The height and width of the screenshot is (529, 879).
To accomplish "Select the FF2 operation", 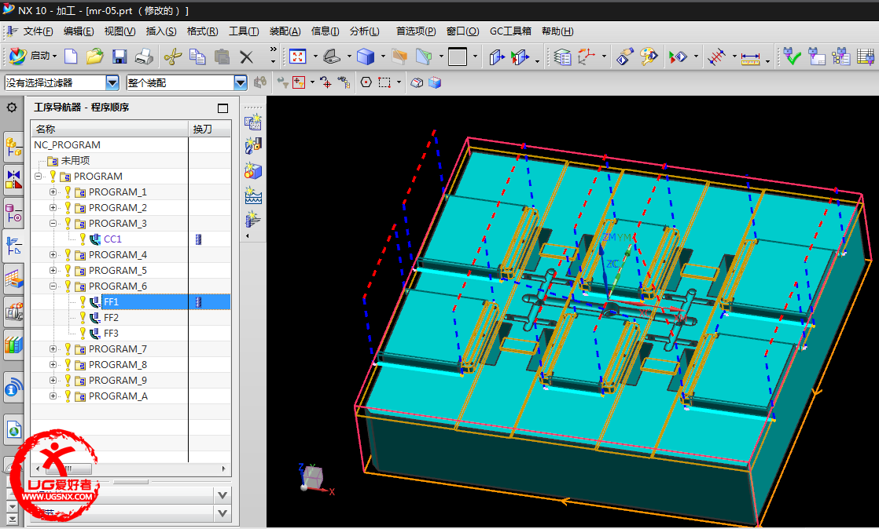I will click(x=111, y=317).
